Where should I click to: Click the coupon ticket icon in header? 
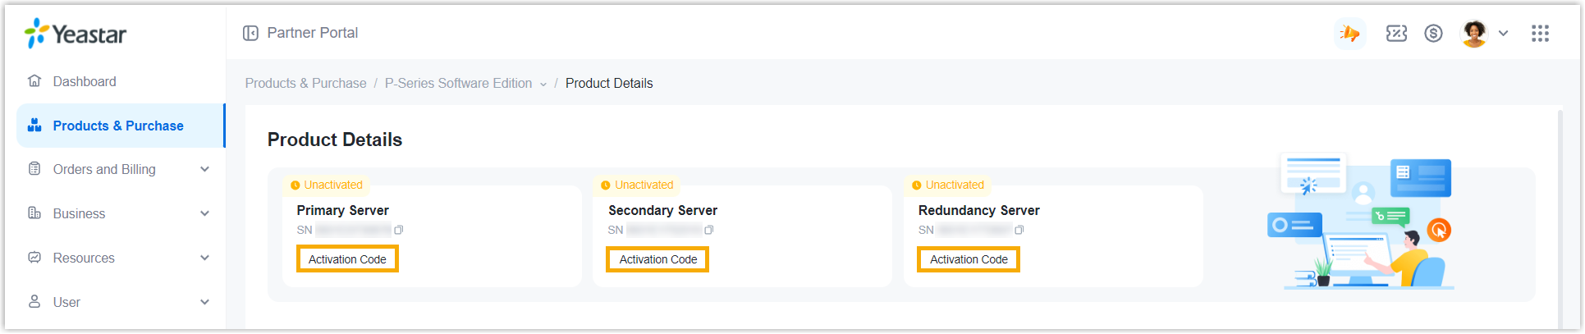pos(1396,34)
